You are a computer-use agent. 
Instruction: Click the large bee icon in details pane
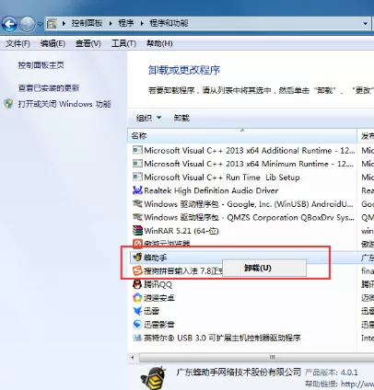pyautogui.click(x=154, y=378)
